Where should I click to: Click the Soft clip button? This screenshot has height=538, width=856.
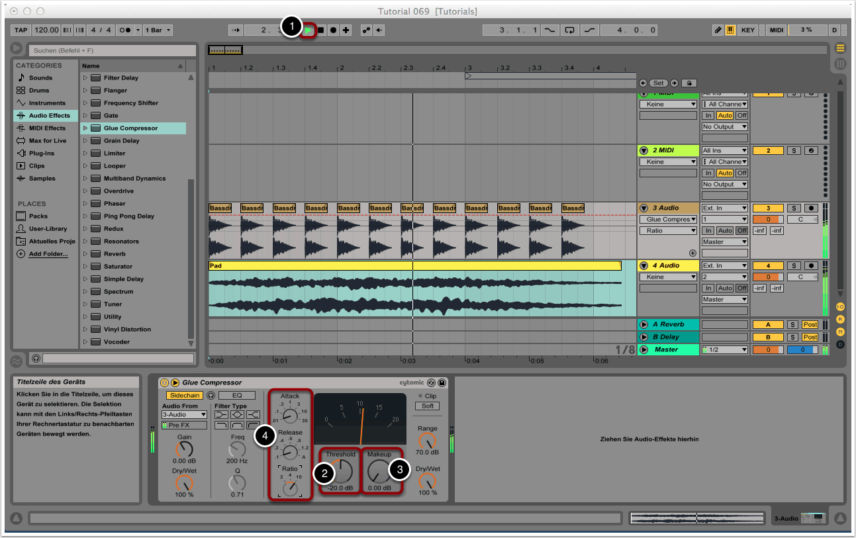(427, 406)
